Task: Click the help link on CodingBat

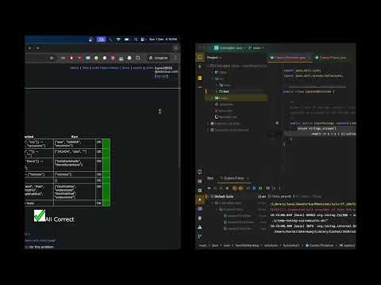Action: point(86,68)
